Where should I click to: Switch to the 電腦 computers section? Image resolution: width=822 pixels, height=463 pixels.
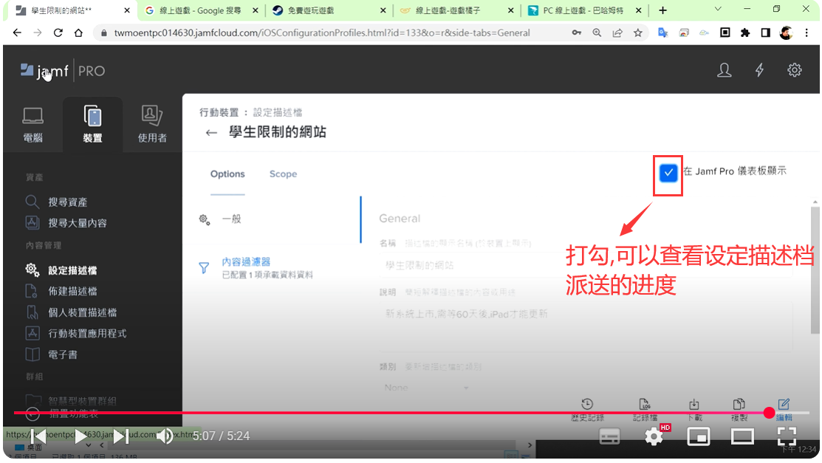coord(32,125)
